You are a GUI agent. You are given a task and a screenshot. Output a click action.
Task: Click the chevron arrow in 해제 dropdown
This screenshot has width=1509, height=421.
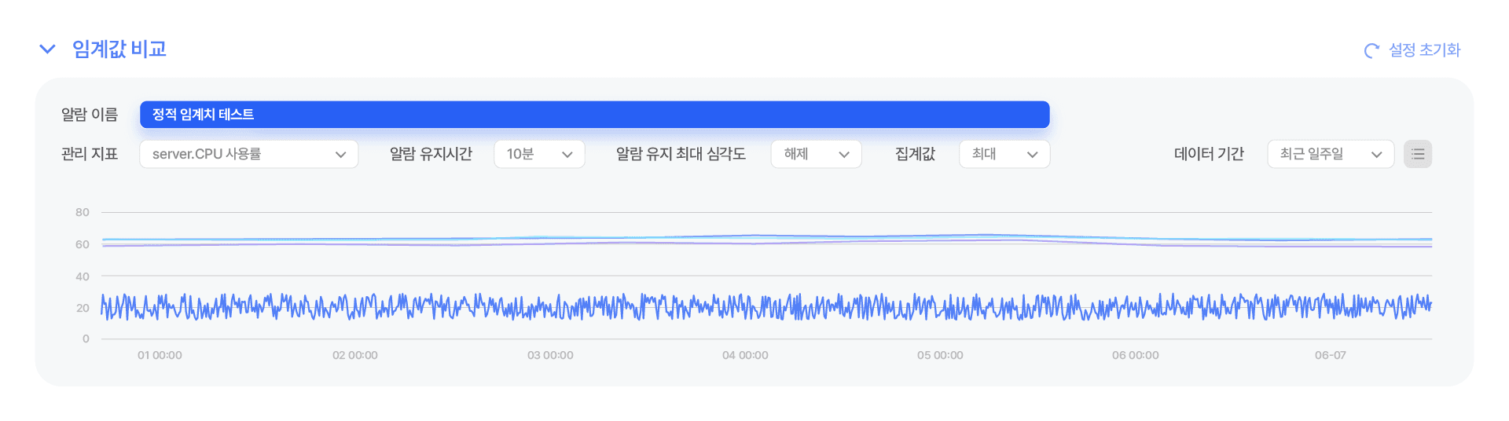pyautogui.click(x=844, y=155)
